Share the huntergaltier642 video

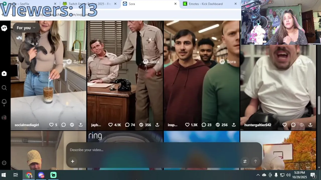[310, 124]
